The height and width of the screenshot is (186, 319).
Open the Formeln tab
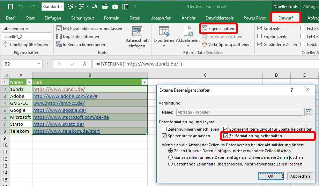111,18
